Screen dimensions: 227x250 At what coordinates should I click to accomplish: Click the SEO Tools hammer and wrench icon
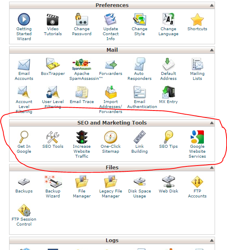52,137
